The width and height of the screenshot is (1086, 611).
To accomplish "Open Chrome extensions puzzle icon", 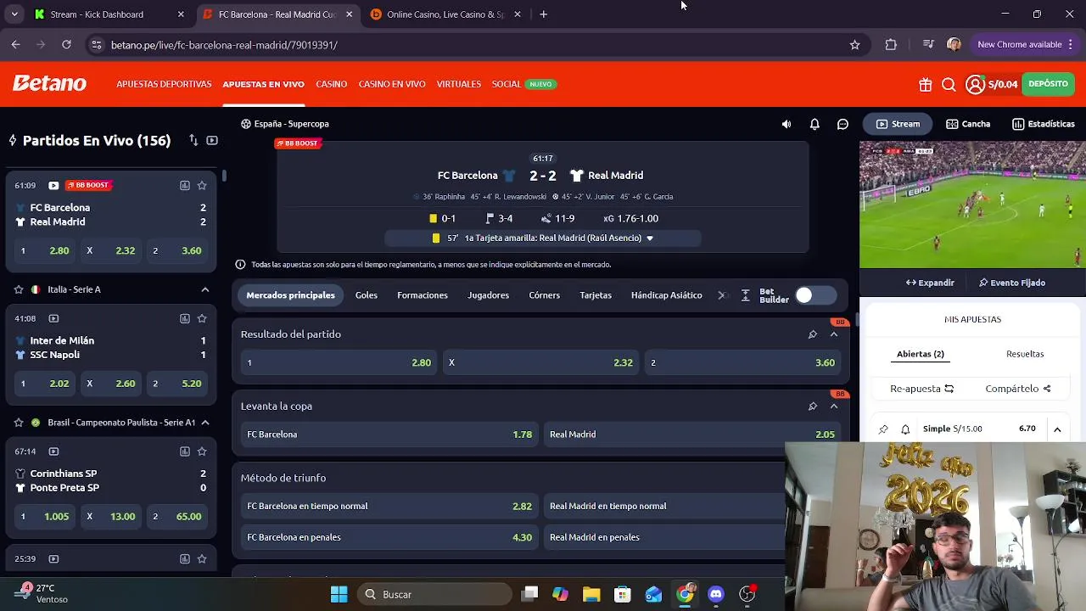I will (x=891, y=45).
